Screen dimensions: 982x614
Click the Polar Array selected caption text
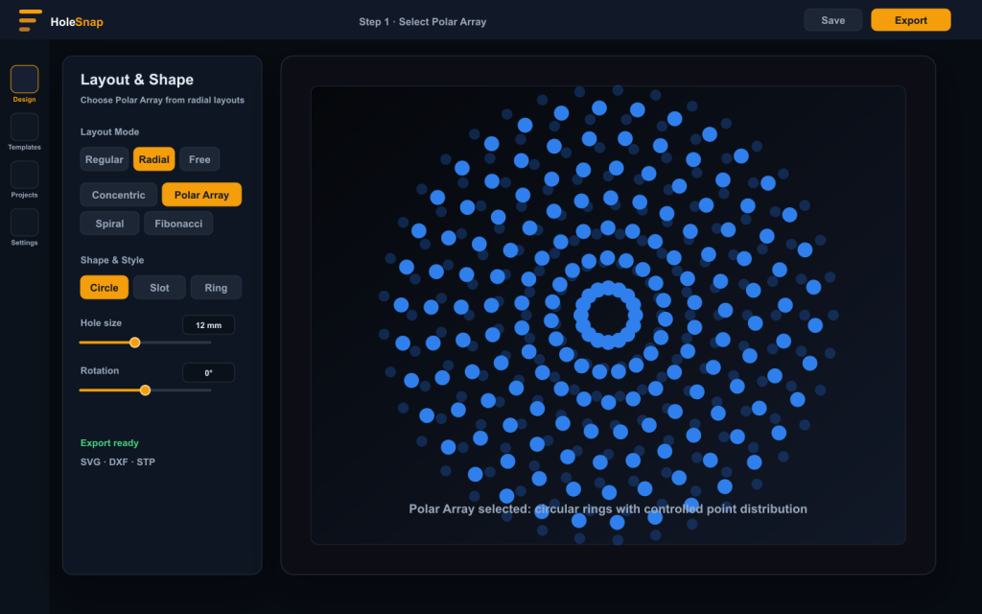click(x=608, y=508)
